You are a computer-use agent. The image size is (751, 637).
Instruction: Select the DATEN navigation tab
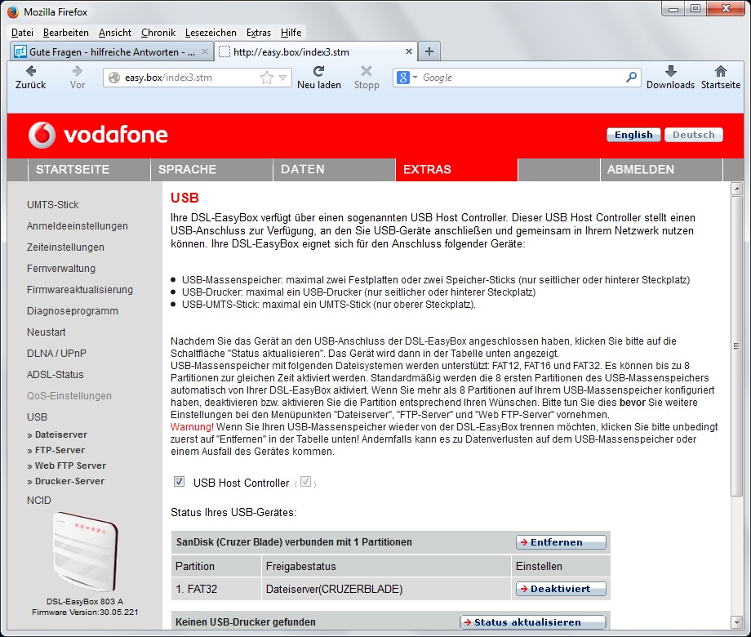(x=335, y=170)
